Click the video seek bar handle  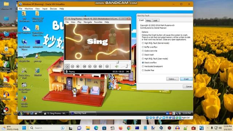click(118, 62)
